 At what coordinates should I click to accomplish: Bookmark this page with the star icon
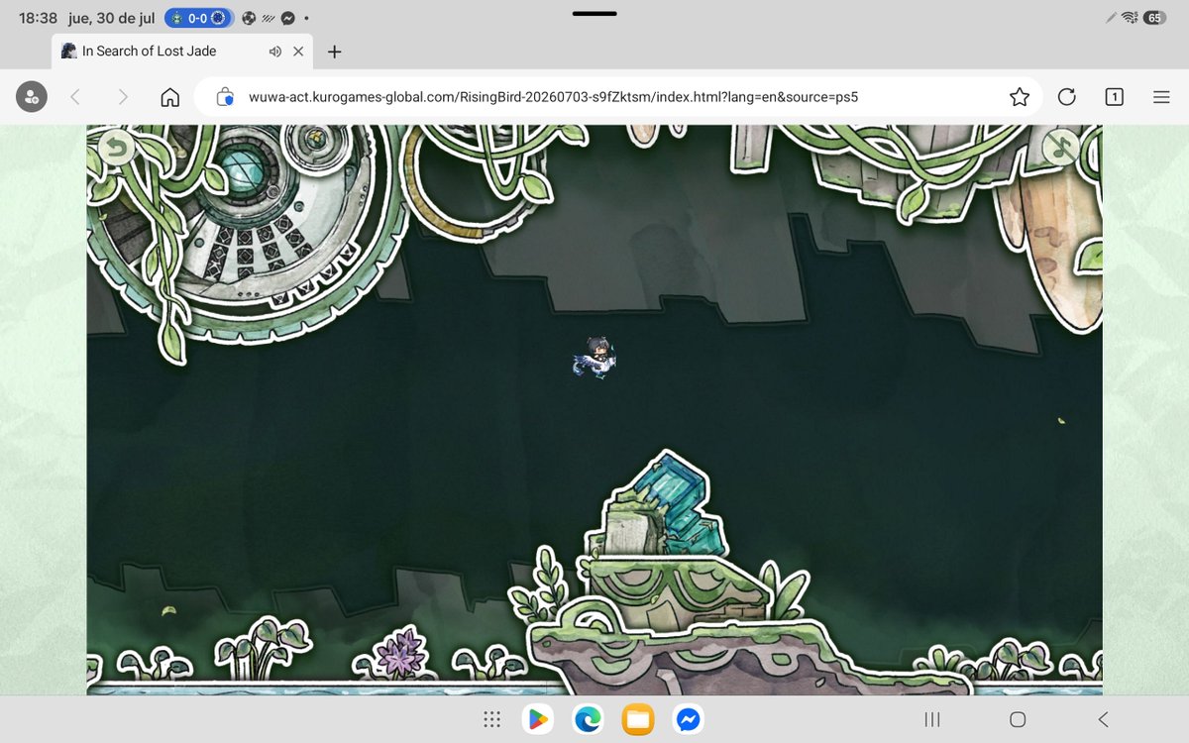[1019, 97]
